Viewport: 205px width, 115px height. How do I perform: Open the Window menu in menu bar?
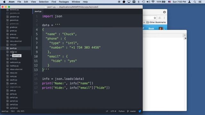click(x=76, y=2)
